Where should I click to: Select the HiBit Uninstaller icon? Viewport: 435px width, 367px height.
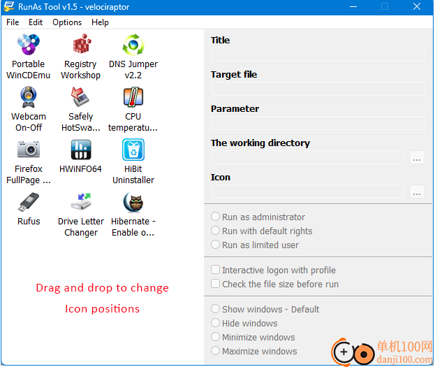[133, 150]
